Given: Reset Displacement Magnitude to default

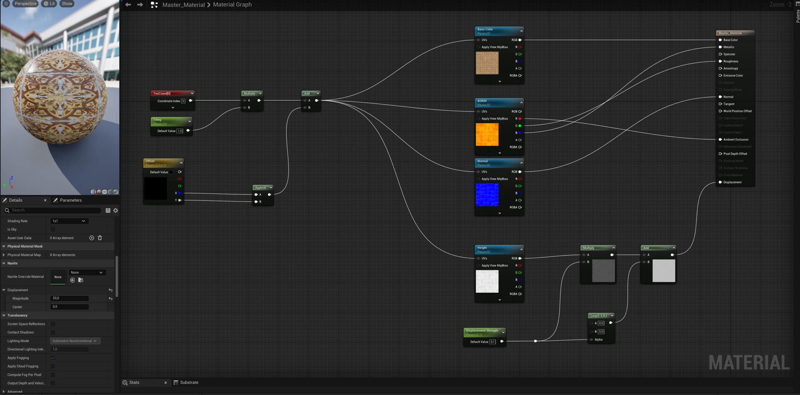Looking at the screenshot, I should [110, 299].
